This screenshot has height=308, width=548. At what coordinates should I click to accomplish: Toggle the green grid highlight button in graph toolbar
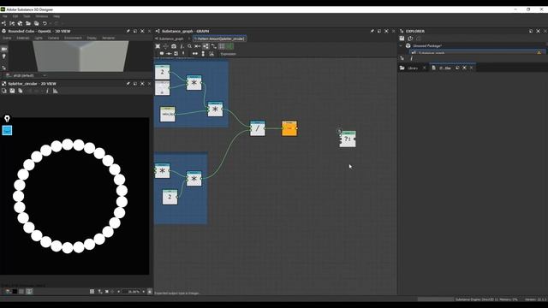click(230, 46)
